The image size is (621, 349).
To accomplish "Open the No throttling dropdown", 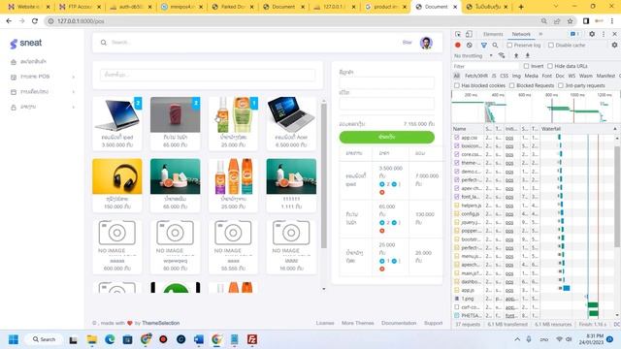I will point(474,56).
